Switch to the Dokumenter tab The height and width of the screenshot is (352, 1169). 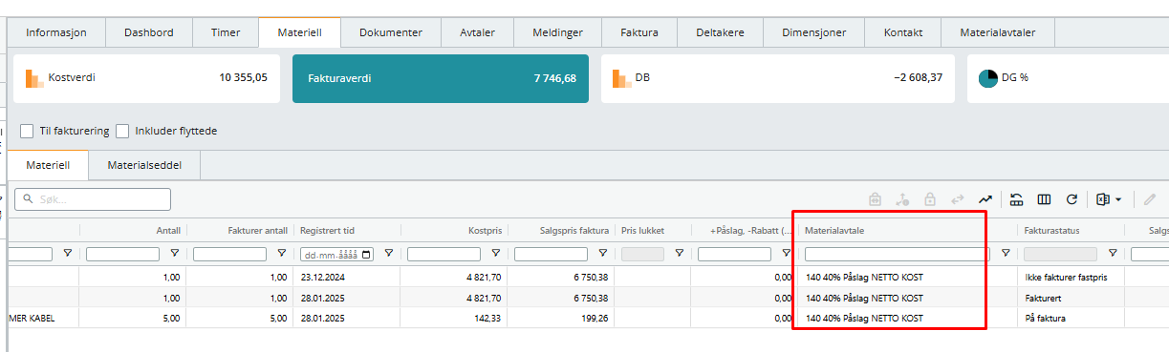tap(391, 32)
